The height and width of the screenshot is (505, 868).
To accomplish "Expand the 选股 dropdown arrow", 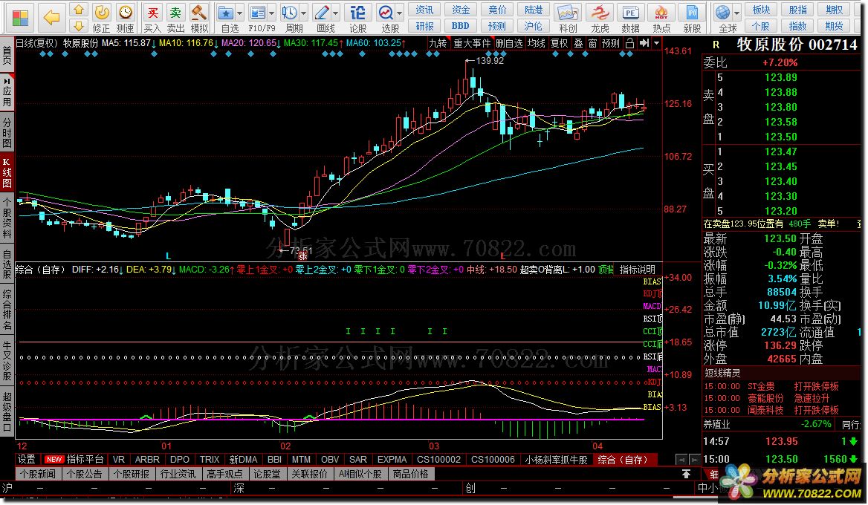I will [x=398, y=13].
